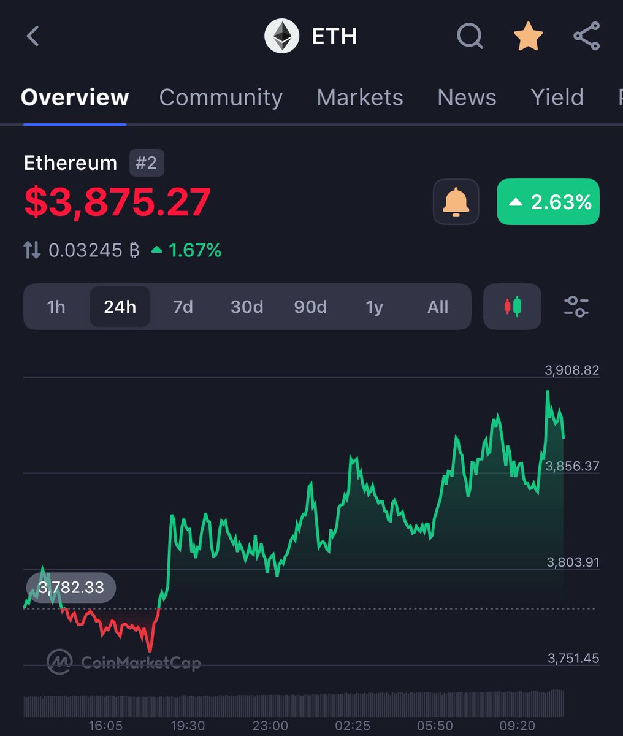This screenshot has height=736, width=623.
Task: Tap the 05:50 time axis label
Action: [435, 726]
